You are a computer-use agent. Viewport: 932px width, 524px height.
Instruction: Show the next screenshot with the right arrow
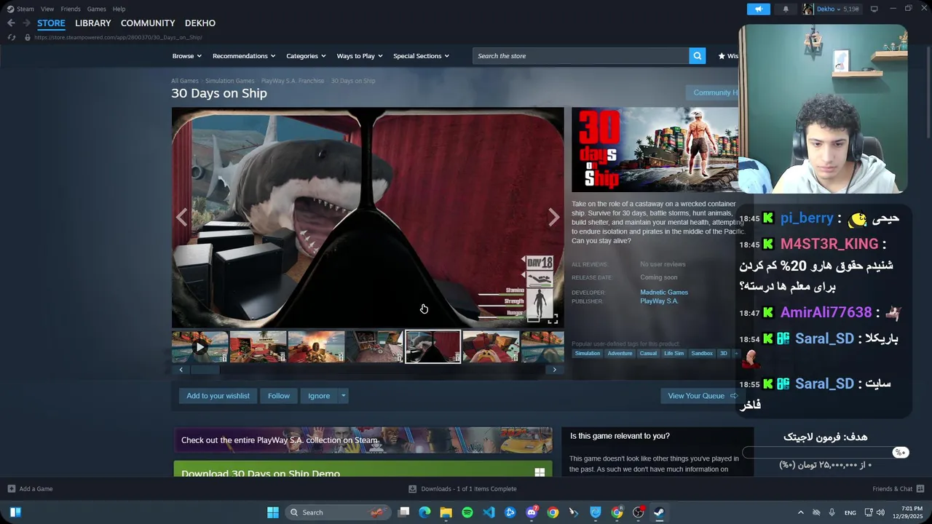pyautogui.click(x=554, y=217)
